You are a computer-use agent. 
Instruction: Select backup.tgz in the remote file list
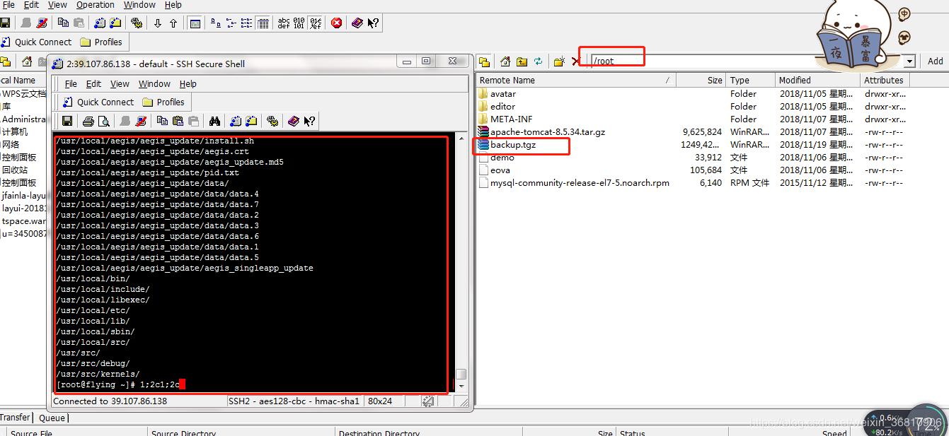point(512,145)
